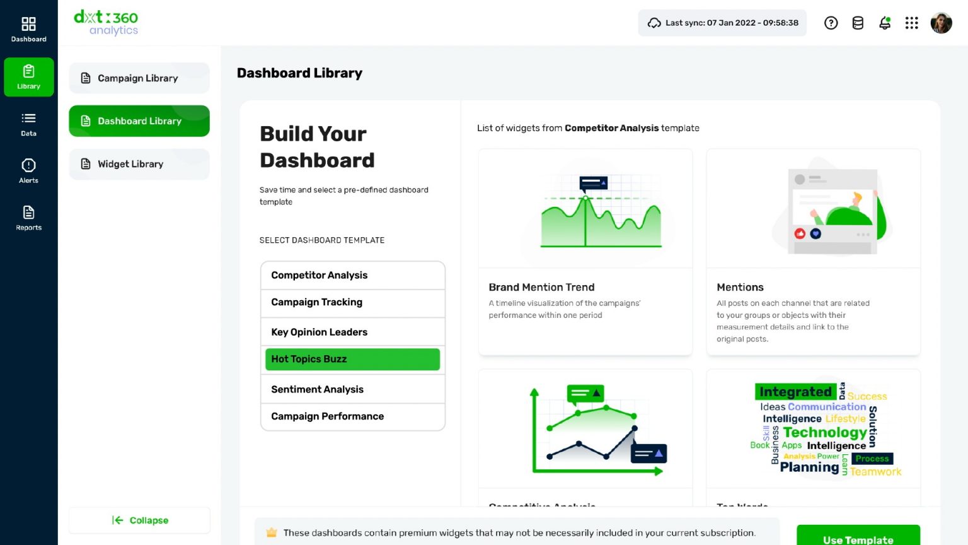Open the database storage icon

click(858, 23)
